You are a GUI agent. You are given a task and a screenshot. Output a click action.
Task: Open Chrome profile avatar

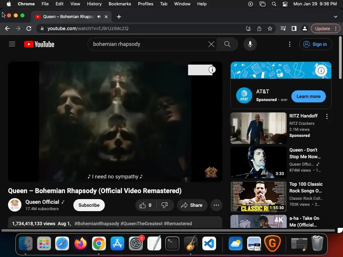pos(304,28)
